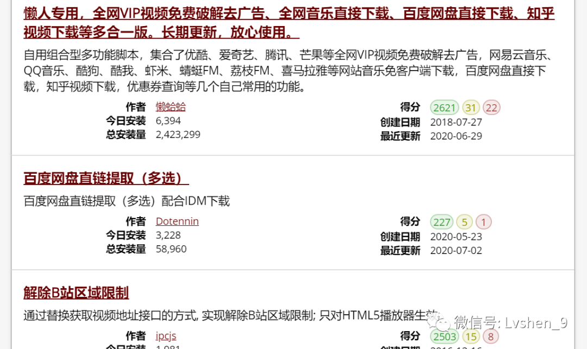
Task: Select created date 2018-07-27
Action: pos(456,122)
